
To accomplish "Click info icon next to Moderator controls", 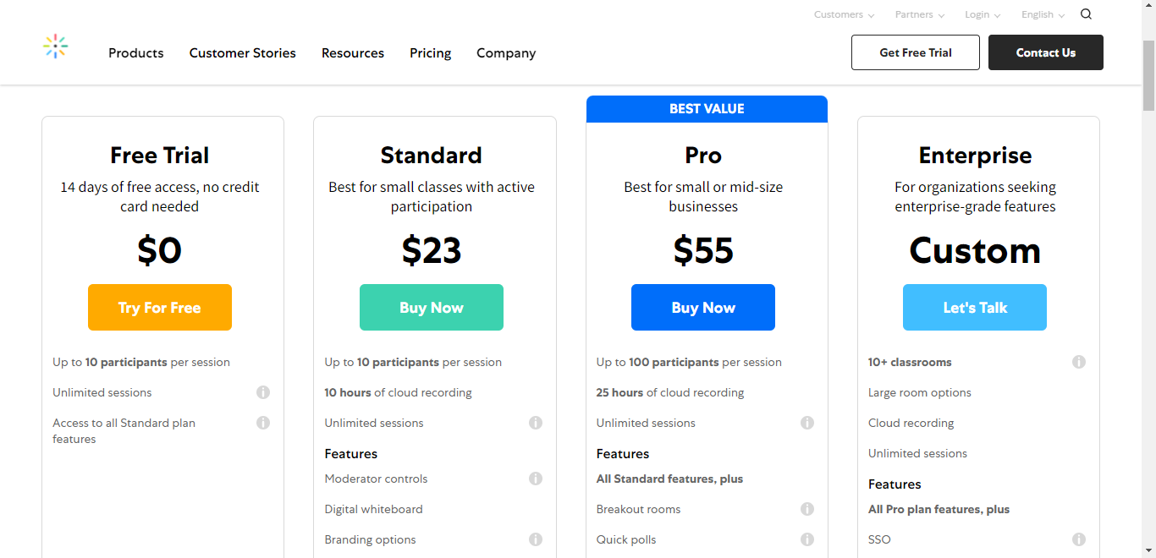I will point(536,479).
